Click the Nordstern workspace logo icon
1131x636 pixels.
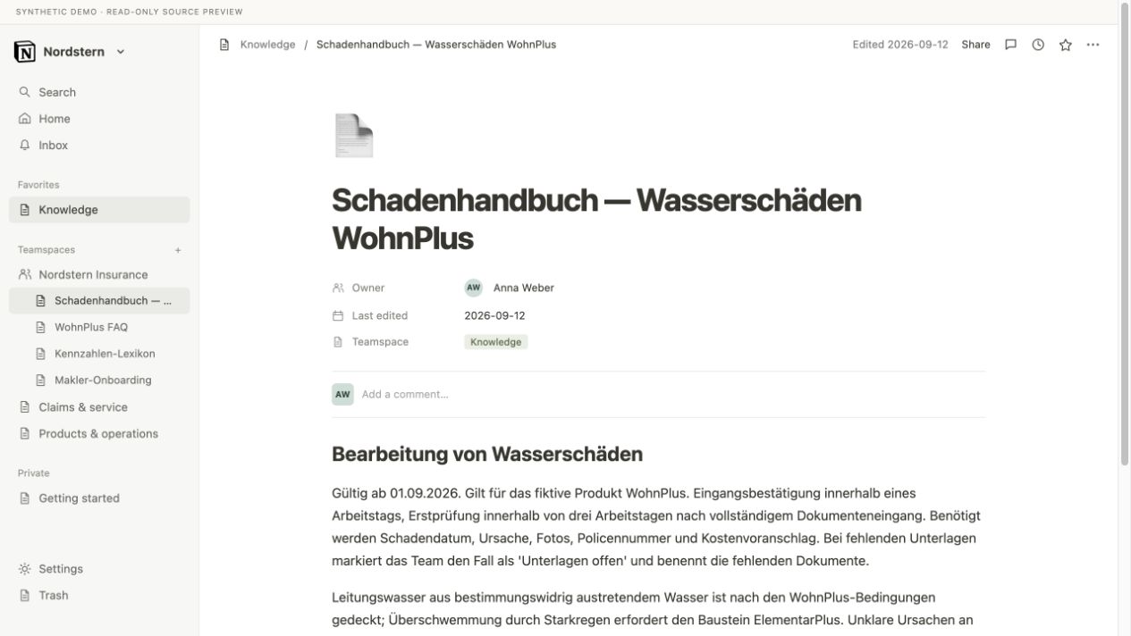pyautogui.click(x=25, y=52)
